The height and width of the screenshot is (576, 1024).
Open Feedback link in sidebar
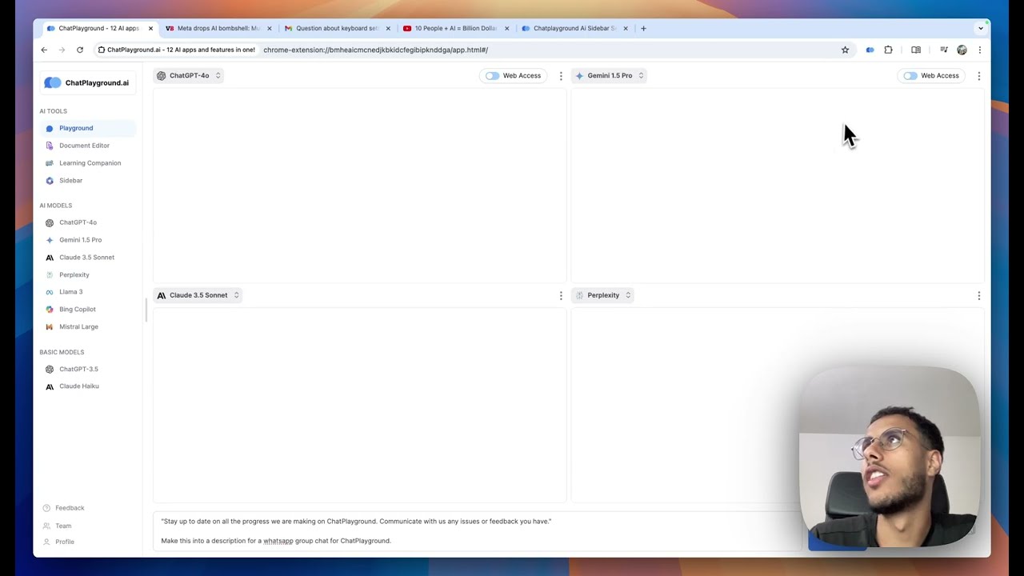[x=70, y=508]
